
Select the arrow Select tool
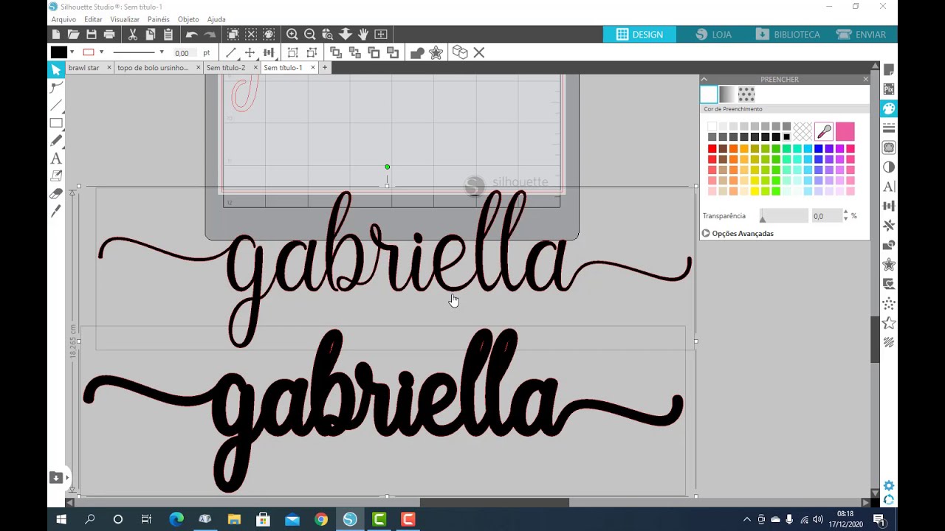click(x=56, y=70)
